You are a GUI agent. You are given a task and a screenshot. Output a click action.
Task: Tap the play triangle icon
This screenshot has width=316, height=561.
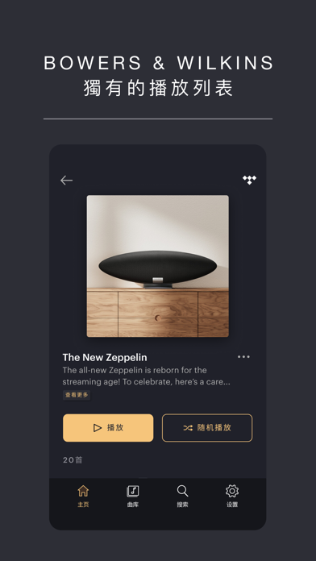click(98, 428)
